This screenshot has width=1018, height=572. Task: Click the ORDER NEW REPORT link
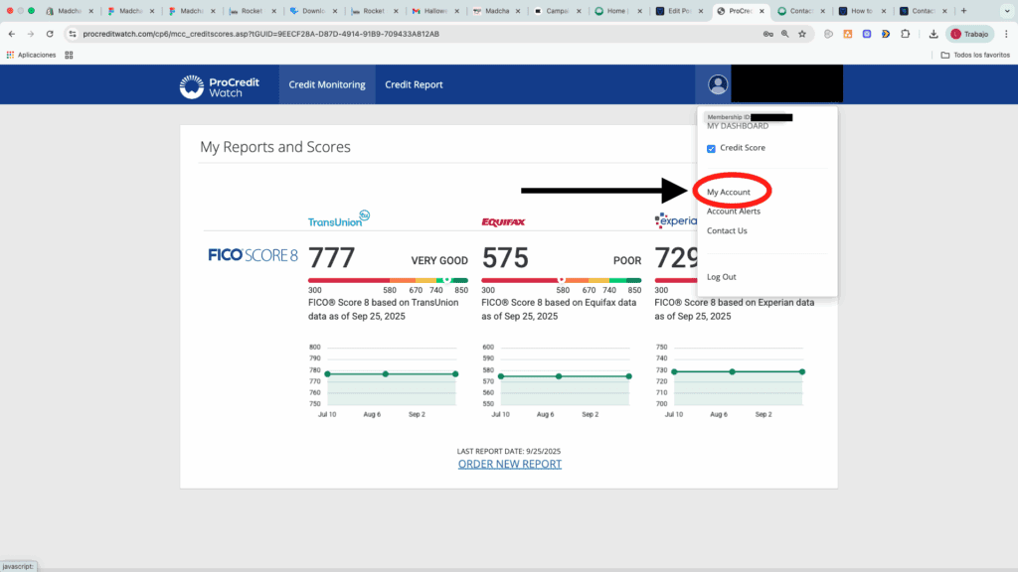tap(509, 464)
